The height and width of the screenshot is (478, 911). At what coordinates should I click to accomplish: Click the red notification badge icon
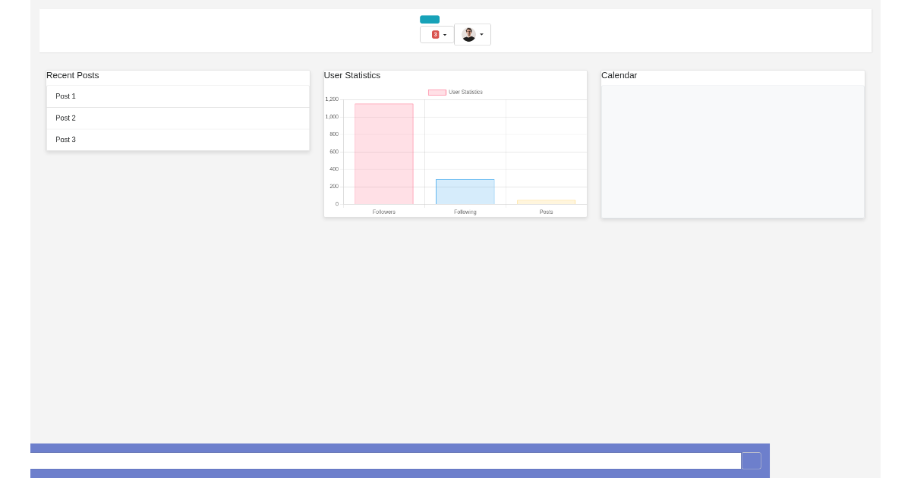click(x=435, y=34)
